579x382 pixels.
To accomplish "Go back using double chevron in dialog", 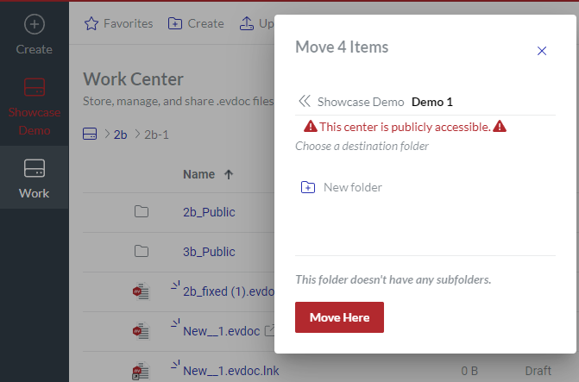I will click(x=305, y=101).
